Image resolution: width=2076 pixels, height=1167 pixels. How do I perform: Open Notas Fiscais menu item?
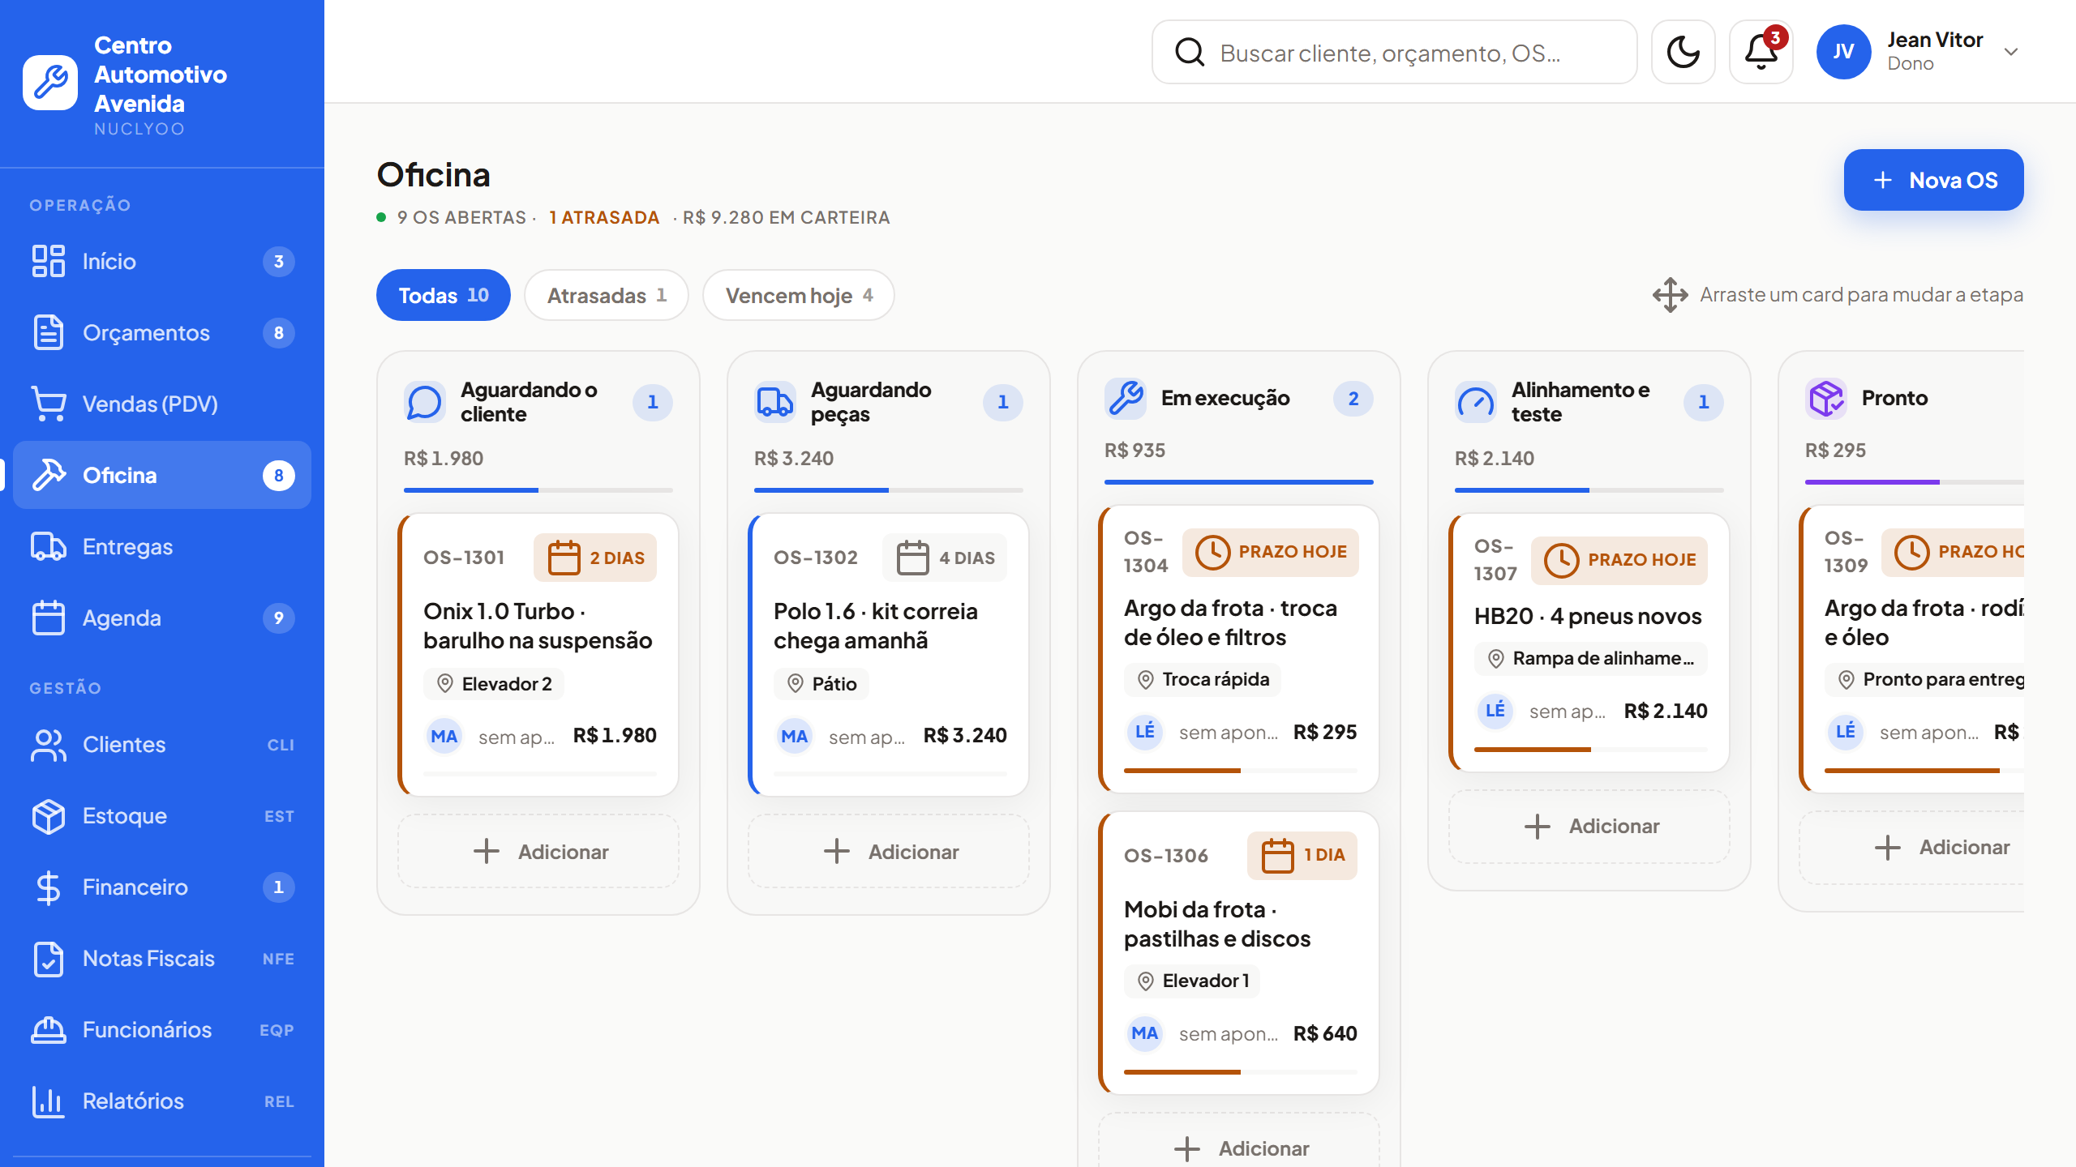pyautogui.click(x=162, y=958)
